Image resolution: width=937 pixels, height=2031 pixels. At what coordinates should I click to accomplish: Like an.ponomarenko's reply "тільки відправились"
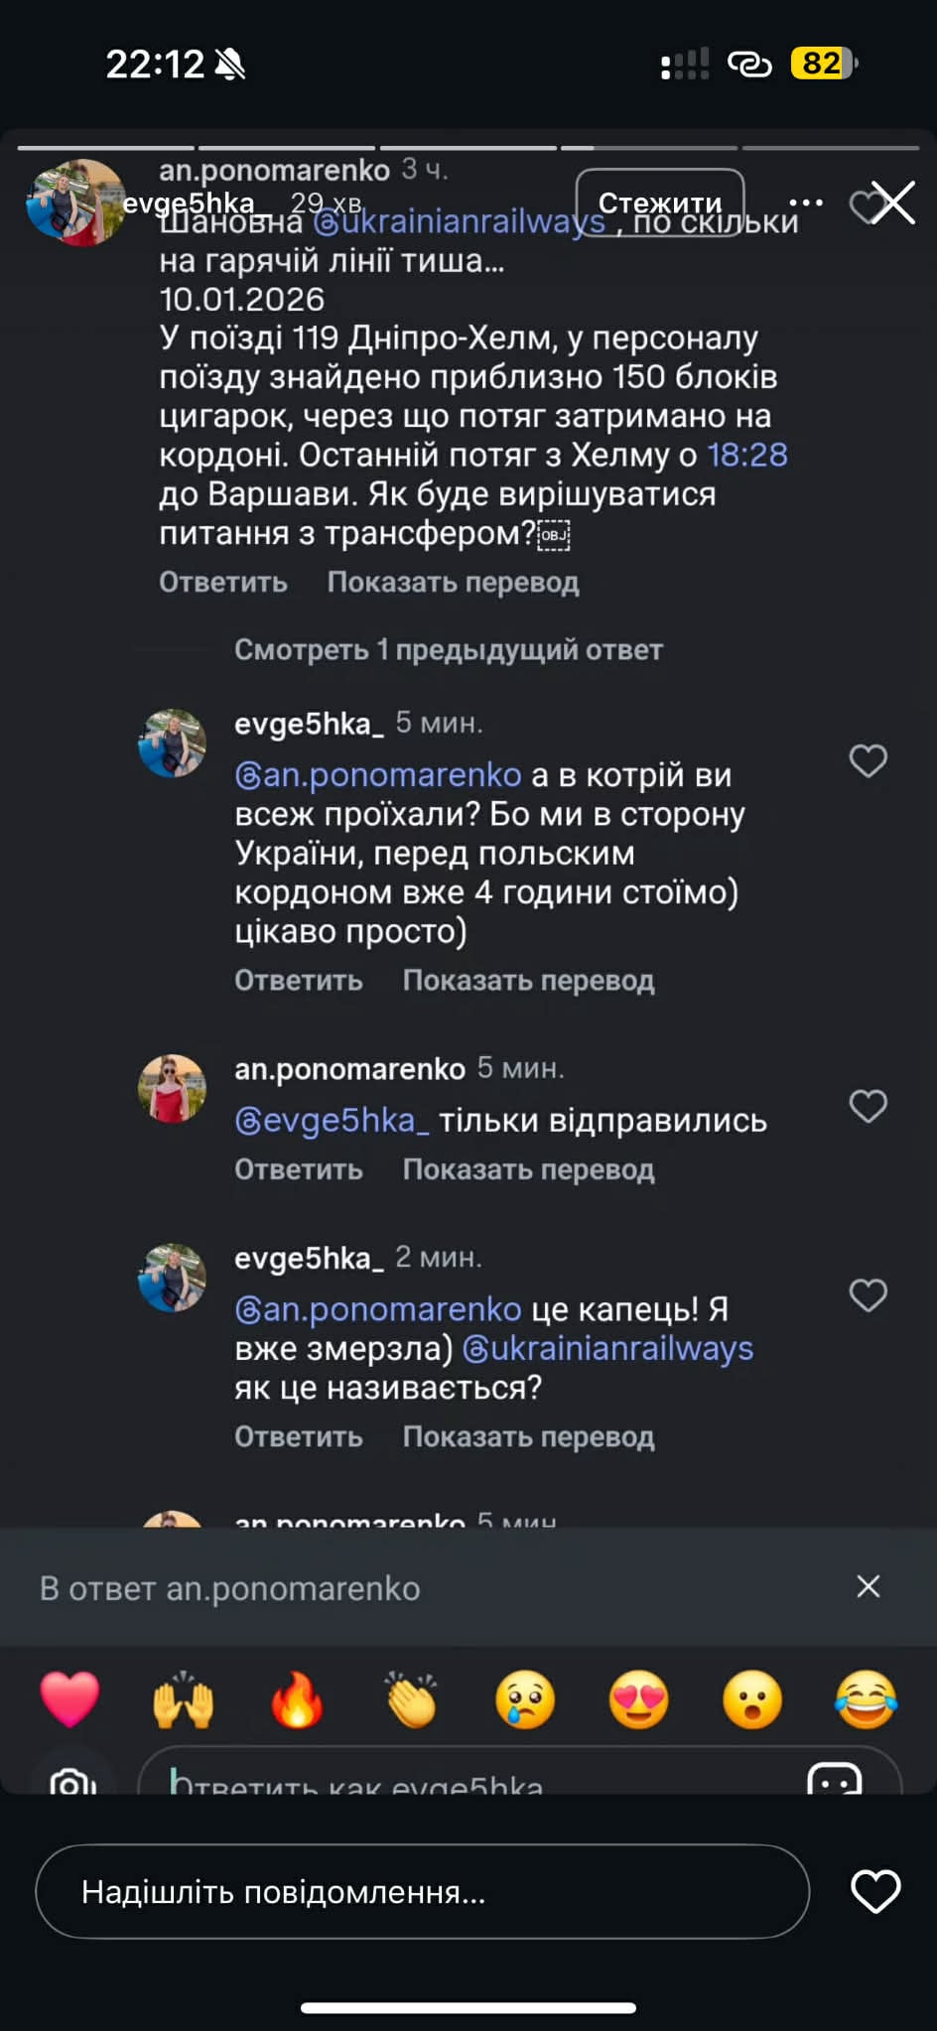pos(868,1107)
